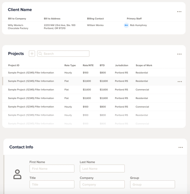Click the Primary Staff label
This screenshot has width=190, height=194.
point(134,19)
